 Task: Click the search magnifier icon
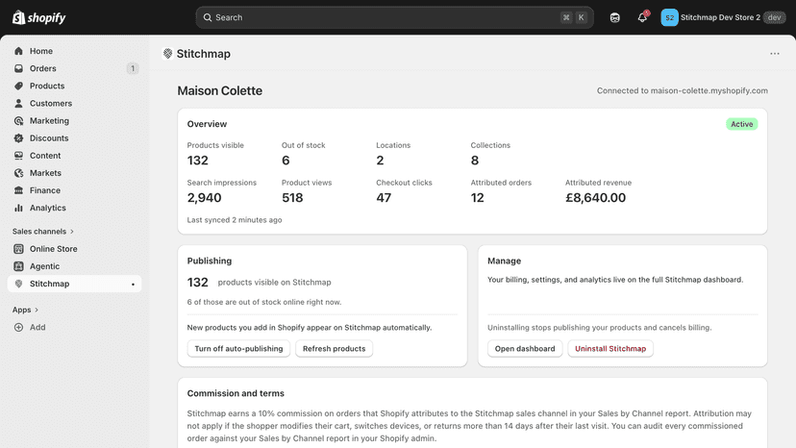(207, 17)
